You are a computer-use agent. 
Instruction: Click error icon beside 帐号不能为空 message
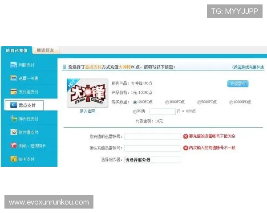[x=186, y=136]
